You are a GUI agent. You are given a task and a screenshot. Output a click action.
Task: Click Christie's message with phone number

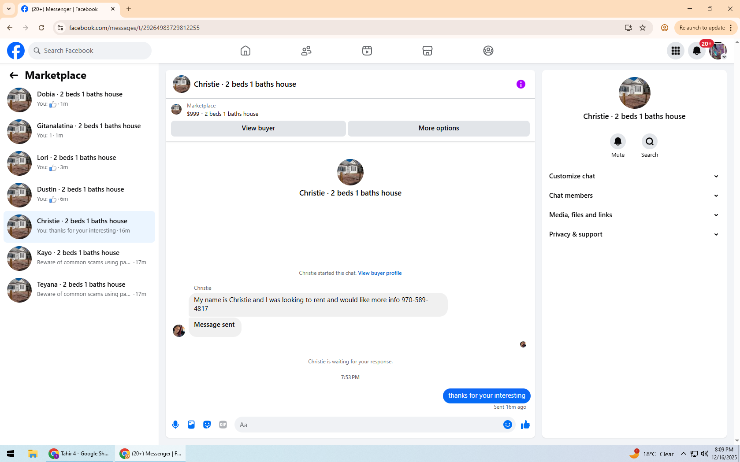click(318, 304)
